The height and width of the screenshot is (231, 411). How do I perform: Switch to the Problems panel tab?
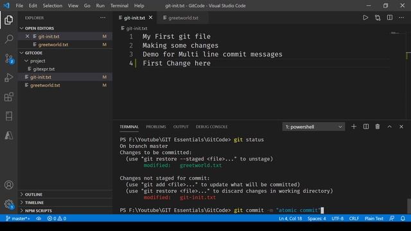[156, 127]
